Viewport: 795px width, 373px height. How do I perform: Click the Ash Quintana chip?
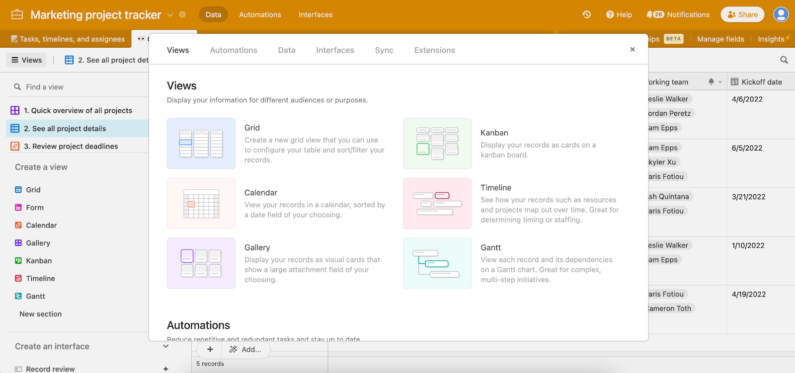pos(670,197)
